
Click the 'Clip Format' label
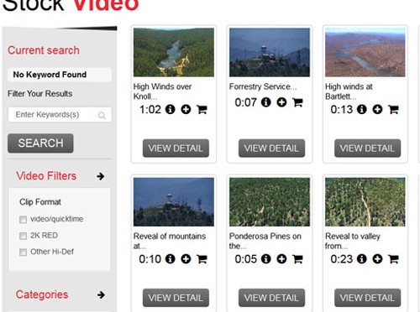pyautogui.click(x=40, y=202)
